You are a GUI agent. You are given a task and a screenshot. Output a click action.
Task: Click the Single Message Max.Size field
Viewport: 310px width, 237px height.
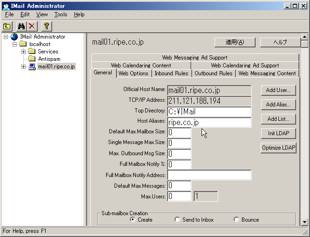(179, 143)
